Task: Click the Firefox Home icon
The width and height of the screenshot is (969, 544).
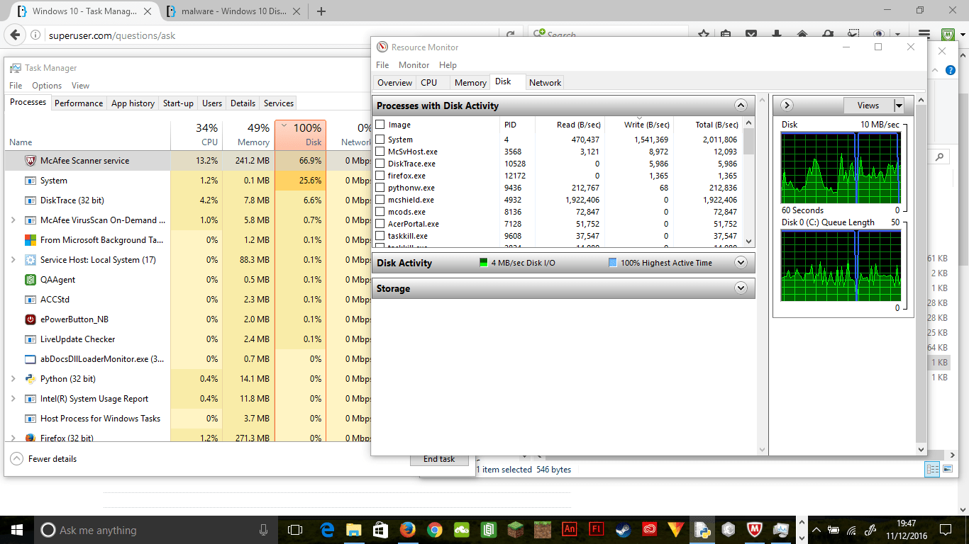Action: point(802,33)
